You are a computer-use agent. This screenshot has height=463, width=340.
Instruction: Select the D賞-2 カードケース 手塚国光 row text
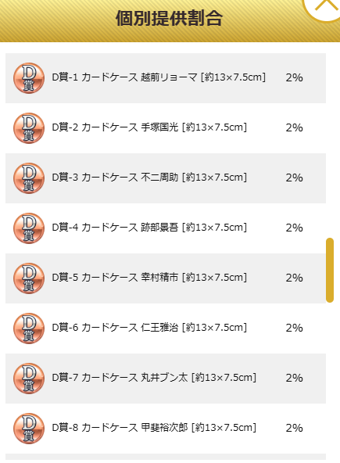point(149,127)
